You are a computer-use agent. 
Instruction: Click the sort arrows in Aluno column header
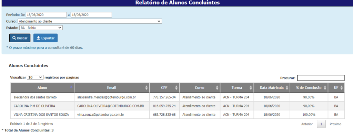(71, 87)
